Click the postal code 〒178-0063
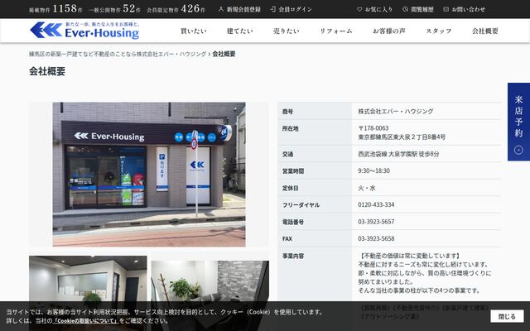This screenshot has width=530, height=331. tap(373, 128)
